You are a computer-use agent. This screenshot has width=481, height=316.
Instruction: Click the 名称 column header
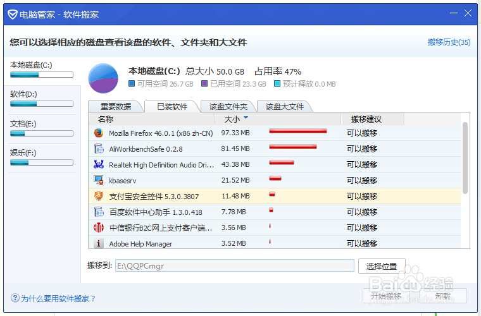[106, 119]
